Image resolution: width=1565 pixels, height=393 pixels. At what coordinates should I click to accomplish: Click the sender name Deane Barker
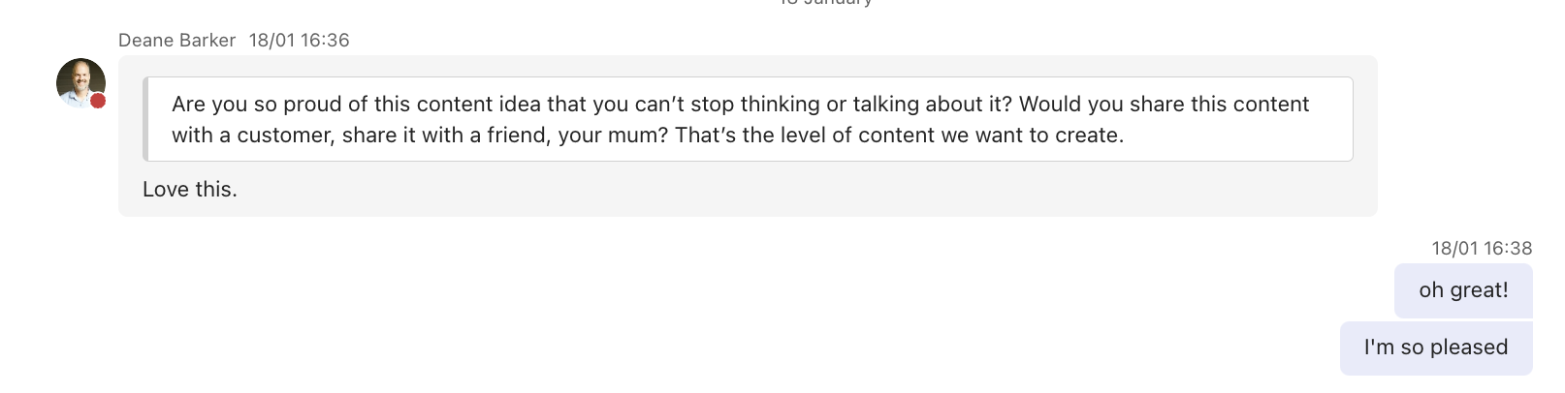pyautogui.click(x=176, y=41)
